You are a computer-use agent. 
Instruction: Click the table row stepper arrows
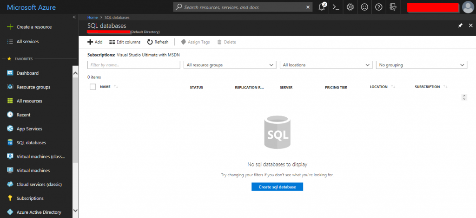pos(464,97)
